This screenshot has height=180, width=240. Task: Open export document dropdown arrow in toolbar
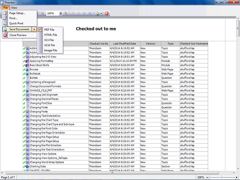click(101, 13)
